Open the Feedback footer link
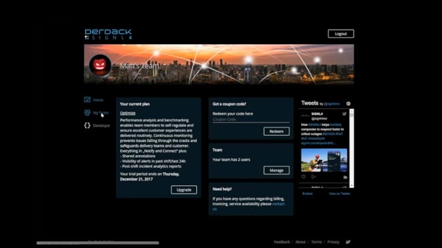 [282, 242]
